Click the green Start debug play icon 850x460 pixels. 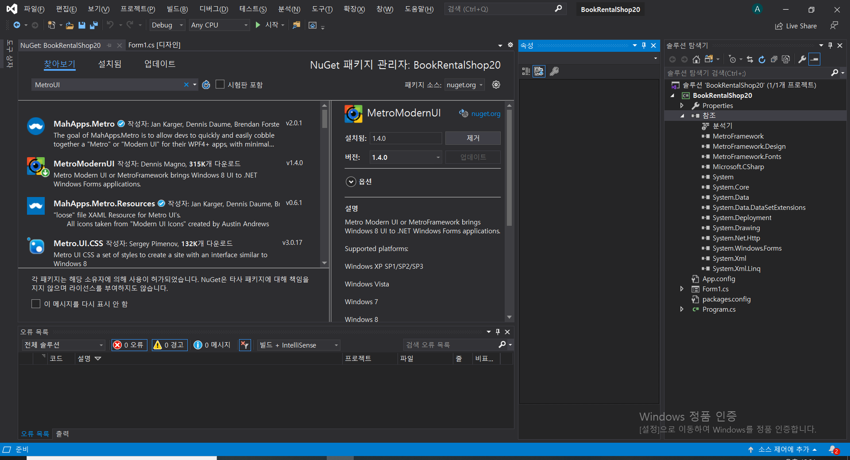[258, 25]
